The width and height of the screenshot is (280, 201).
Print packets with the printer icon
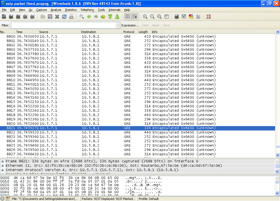(x=71, y=17)
